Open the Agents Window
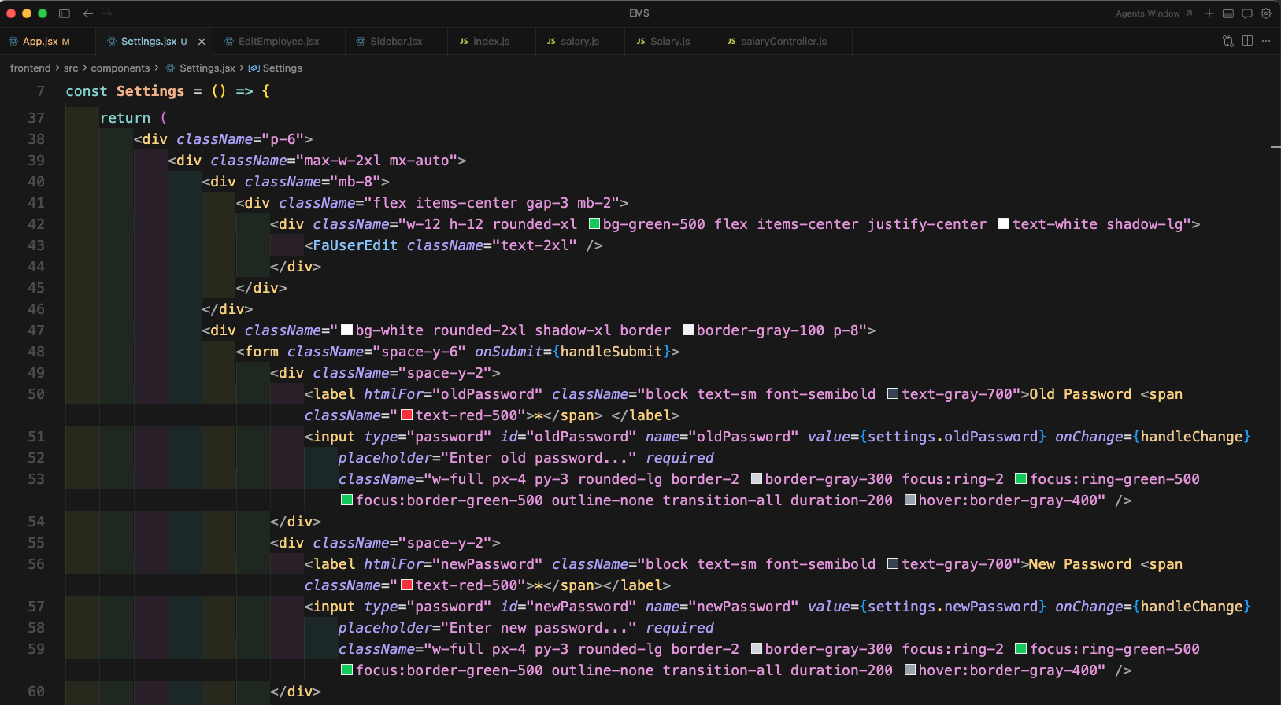 [x=1153, y=13]
